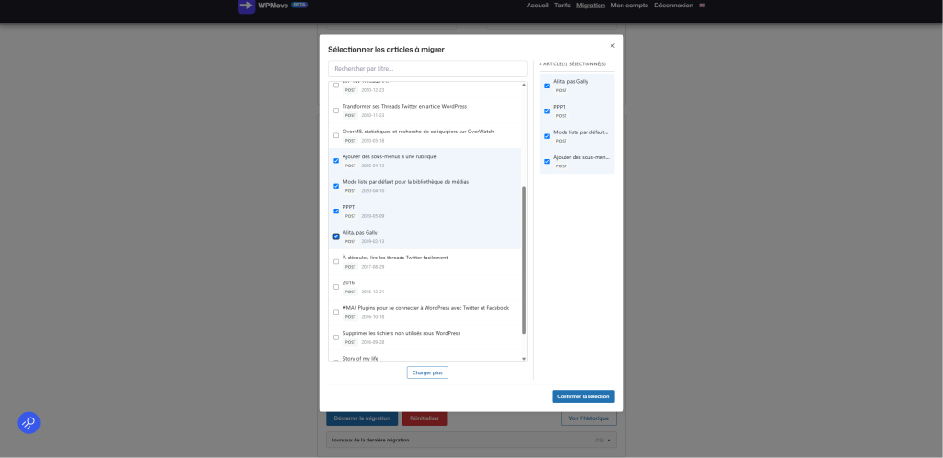Screen dimensions: 943x458
Task: Click the article list scroll down arrow
Action: 524,359
